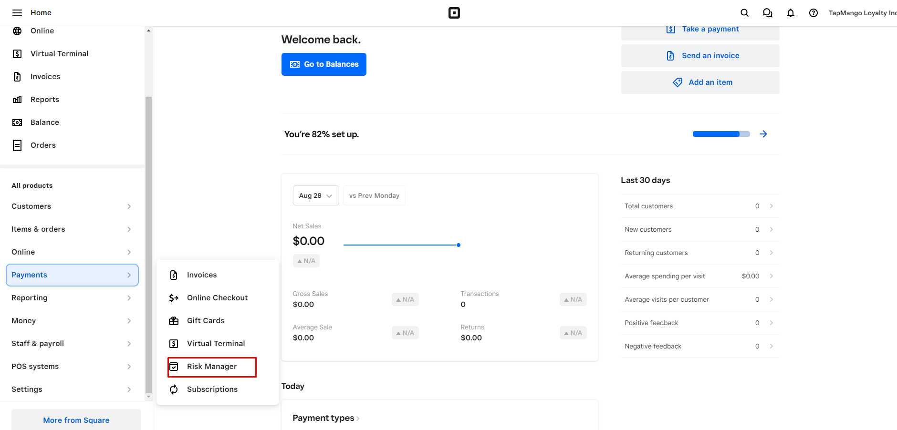The image size is (897, 430).
Task: Click Invoices icon in Payments submenu
Action: pos(174,275)
